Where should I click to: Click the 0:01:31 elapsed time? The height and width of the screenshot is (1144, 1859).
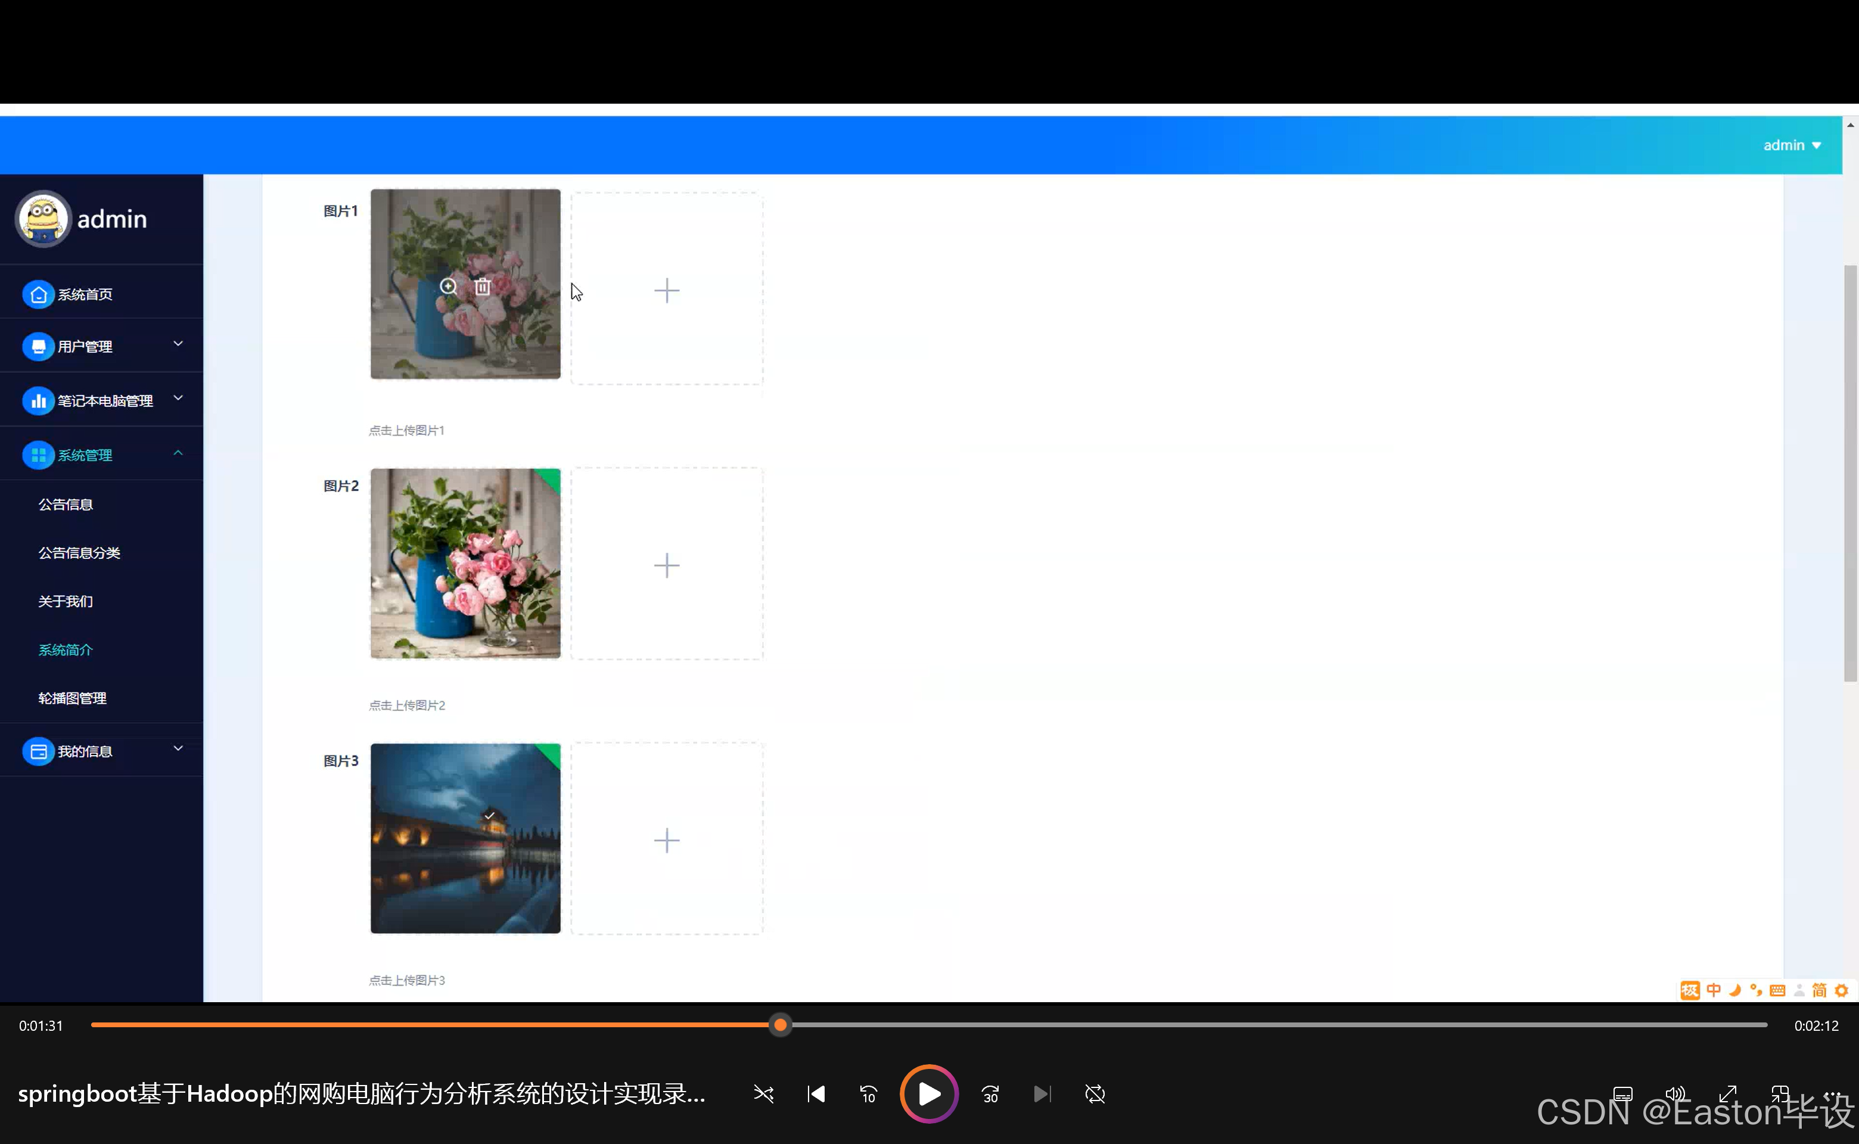41,1026
